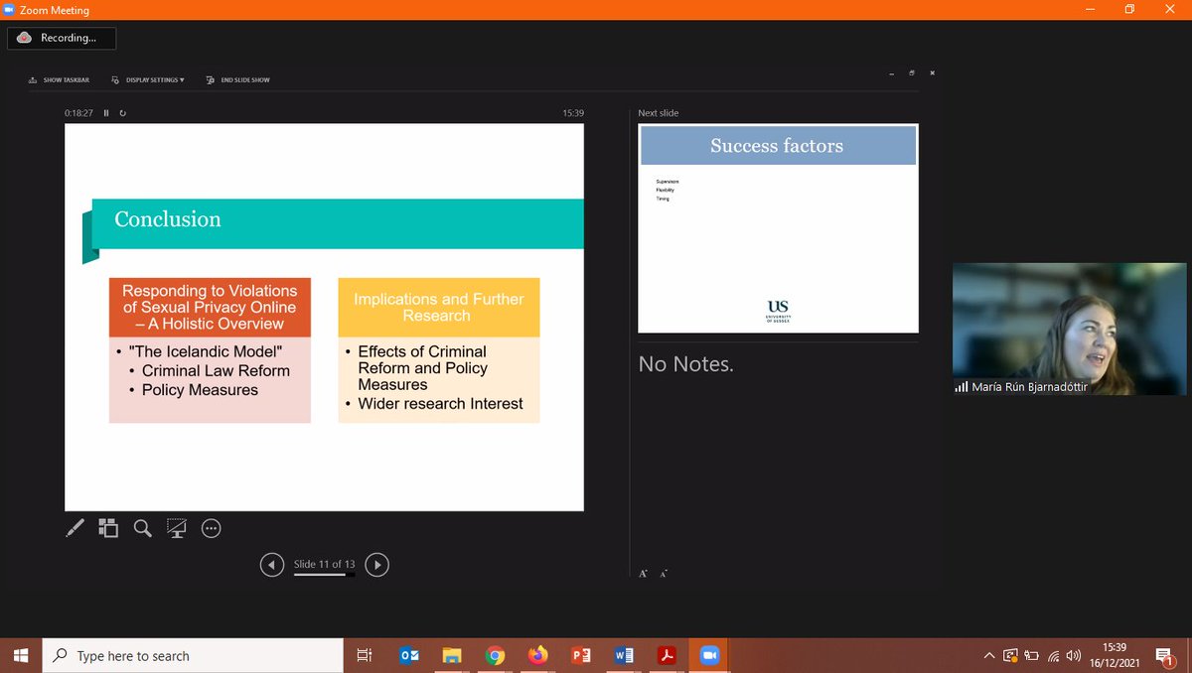Launch Google Chrome from the taskbar
Viewport: 1192px width, 673px height.
tap(495, 655)
